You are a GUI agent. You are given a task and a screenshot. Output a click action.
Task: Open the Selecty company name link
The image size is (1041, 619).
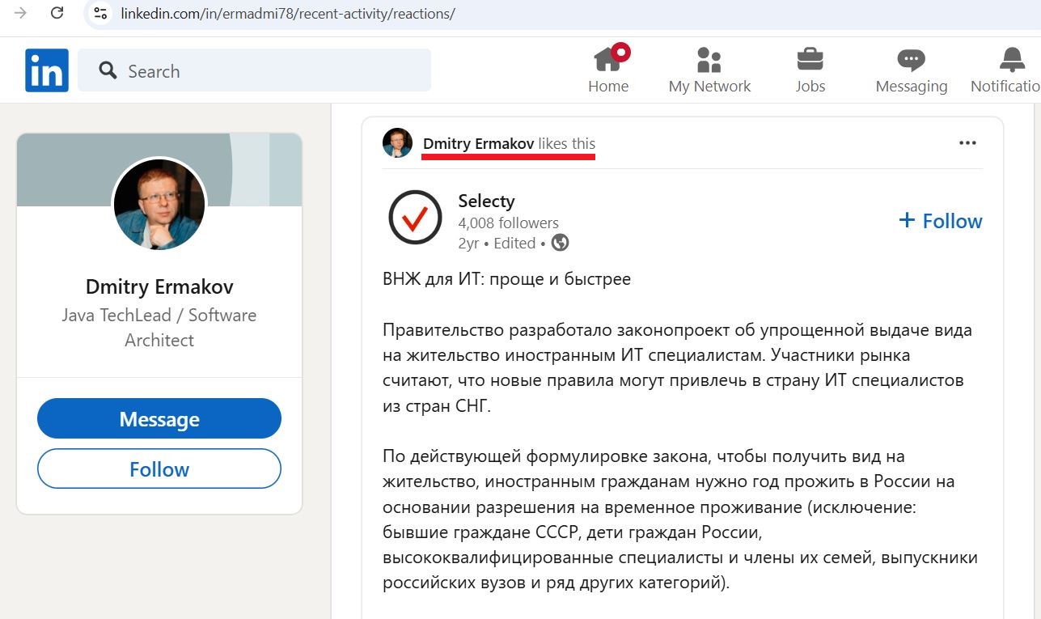click(x=486, y=201)
